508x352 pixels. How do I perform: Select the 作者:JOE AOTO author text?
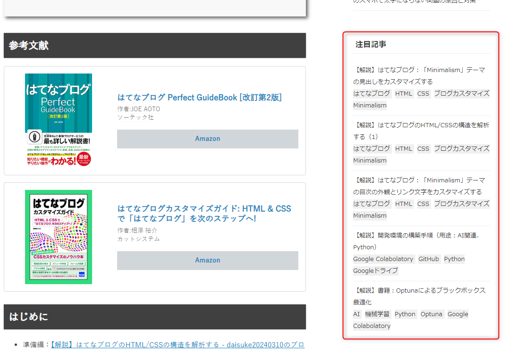click(x=139, y=109)
